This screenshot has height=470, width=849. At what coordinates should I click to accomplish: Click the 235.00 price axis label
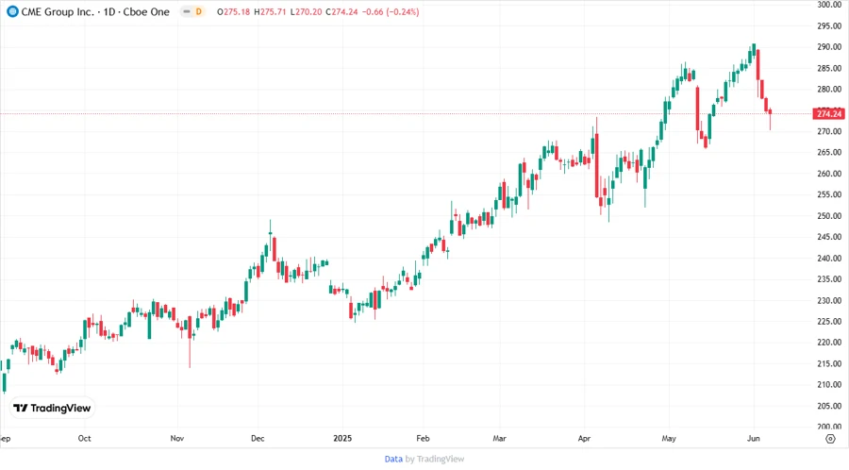click(829, 278)
